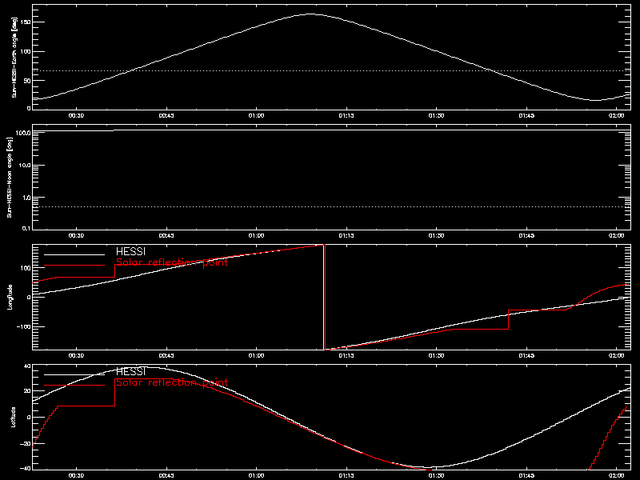This screenshot has width=640, height=480.
Task: Click the 100 tick on Earth angle axis
Action: point(26,51)
